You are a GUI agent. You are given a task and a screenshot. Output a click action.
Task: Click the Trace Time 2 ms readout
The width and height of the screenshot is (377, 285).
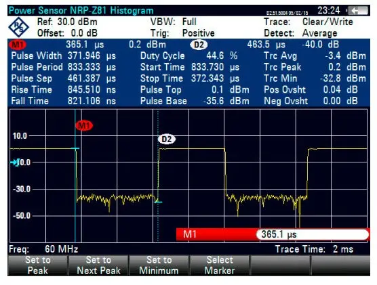tap(314, 249)
